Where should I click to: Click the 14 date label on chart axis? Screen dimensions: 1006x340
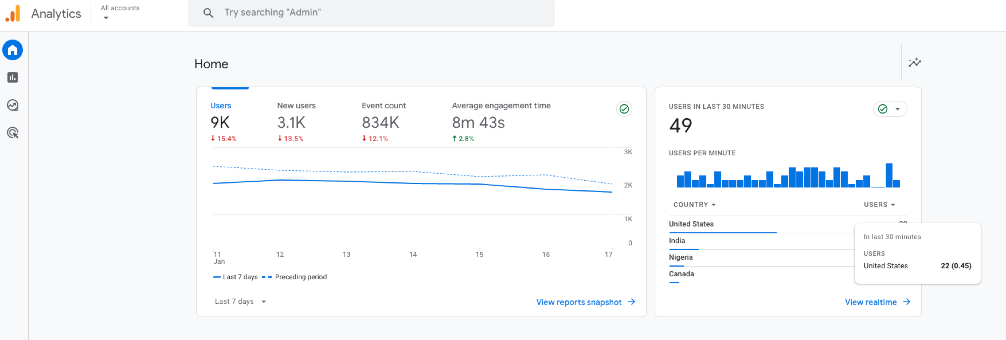pyautogui.click(x=413, y=254)
